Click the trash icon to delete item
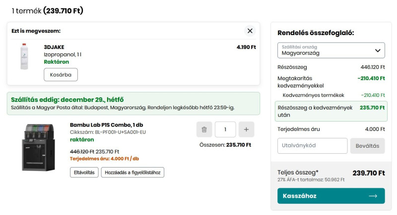This screenshot has height=215, width=397. (204, 129)
